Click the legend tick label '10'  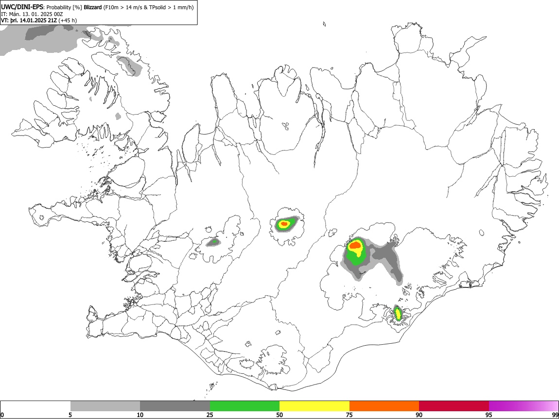tap(140, 415)
